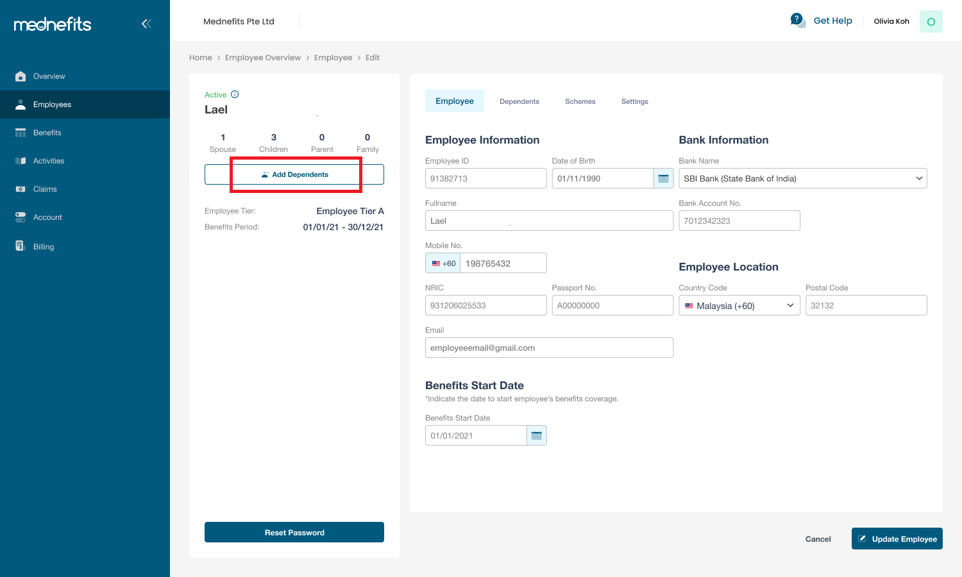Open the Account section in the sidebar

(48, 217)
